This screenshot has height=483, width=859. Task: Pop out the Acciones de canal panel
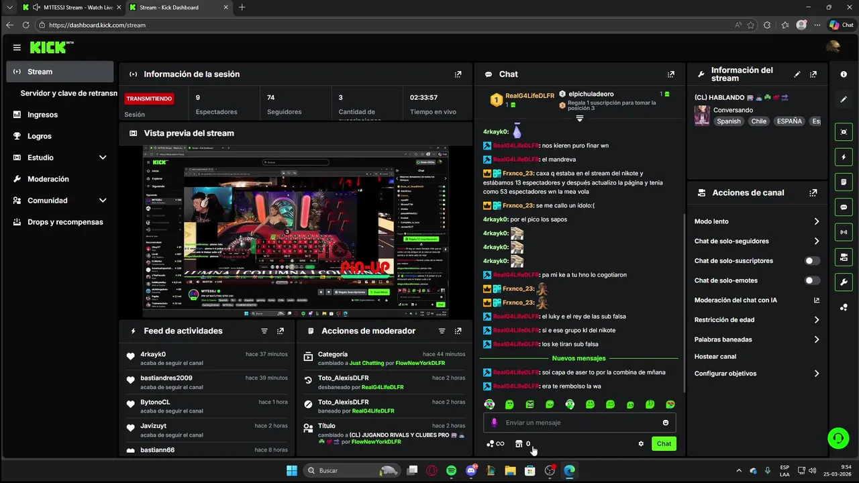813,193
